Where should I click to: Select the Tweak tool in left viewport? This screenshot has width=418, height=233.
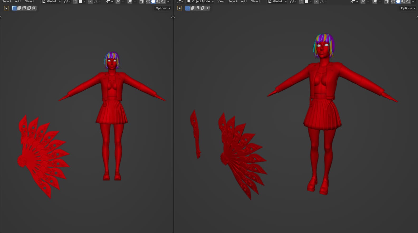pos(6,8)
